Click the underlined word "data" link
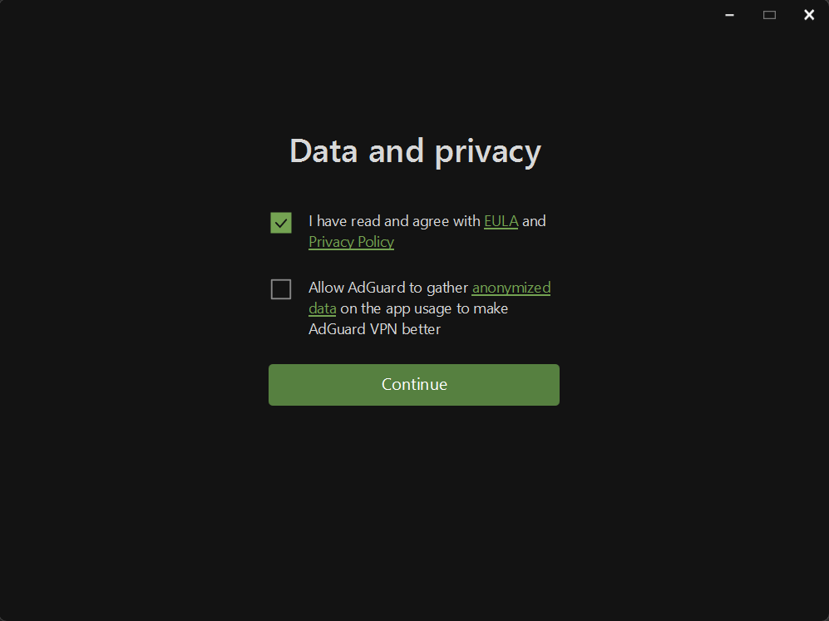Image resolution: width=829 pixels, height=621 pixels. click(323, 308)
